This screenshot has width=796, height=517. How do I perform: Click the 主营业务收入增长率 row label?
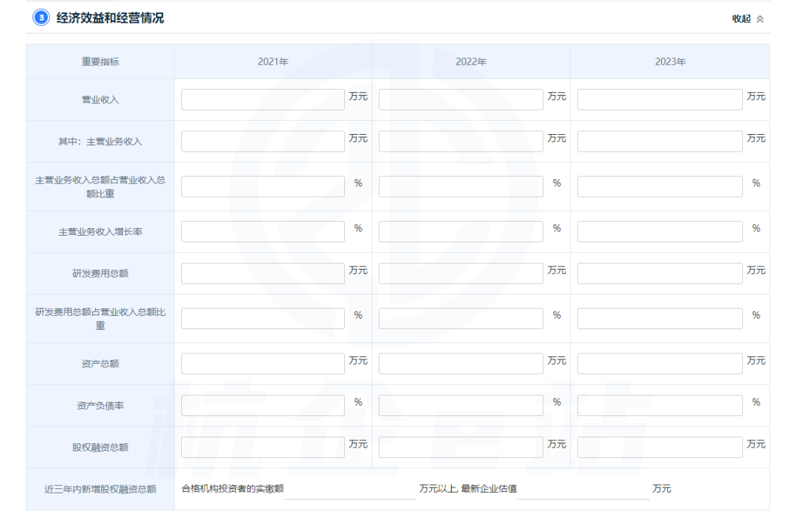coord(100,232)
